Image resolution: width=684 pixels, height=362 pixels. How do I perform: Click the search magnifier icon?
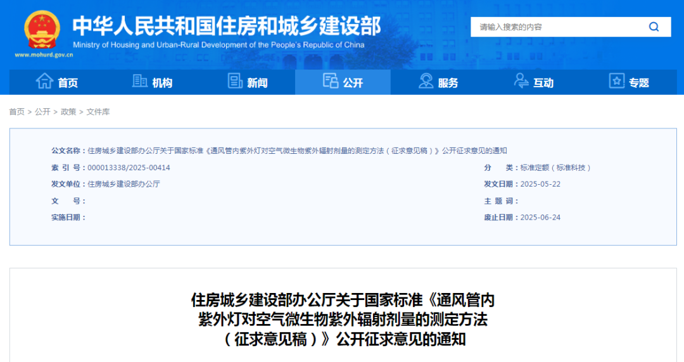click(654, 27)
